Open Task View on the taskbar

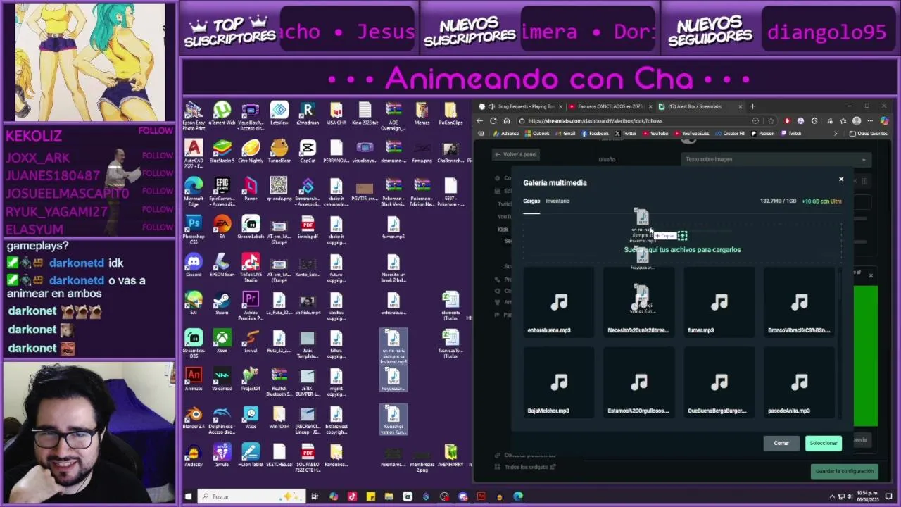(x=315, y=496)
